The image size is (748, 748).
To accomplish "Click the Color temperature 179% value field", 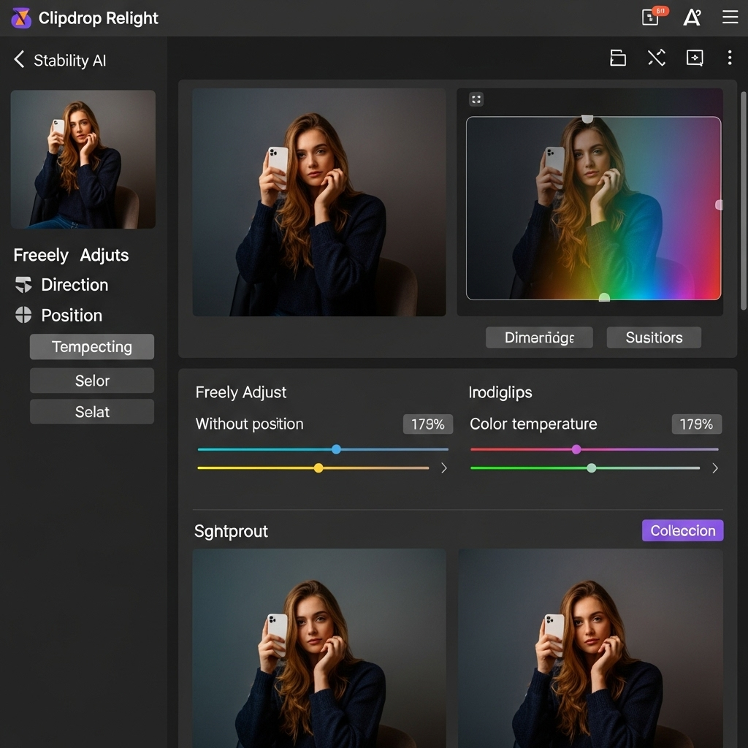I will [696, 424].
